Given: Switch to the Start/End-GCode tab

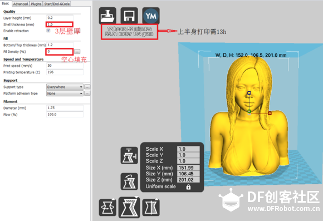Looking at the screenshot, I should pyautogui.click(x=57, y=4).
